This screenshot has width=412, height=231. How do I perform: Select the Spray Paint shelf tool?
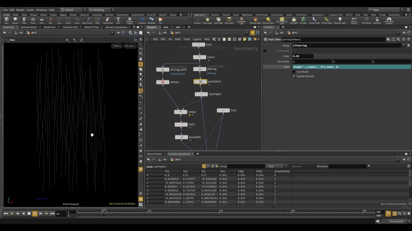click(x=108, y=21)
